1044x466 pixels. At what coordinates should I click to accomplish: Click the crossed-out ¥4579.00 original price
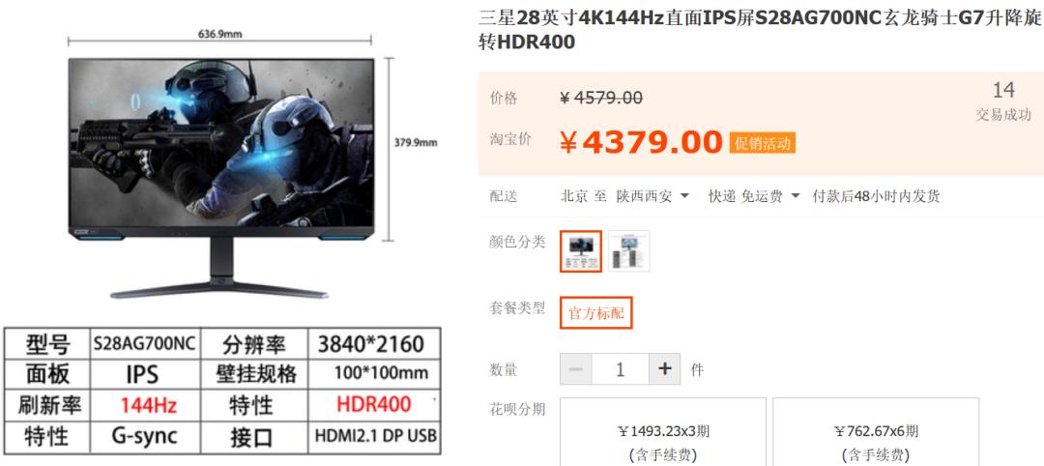[x=601, y=99]
